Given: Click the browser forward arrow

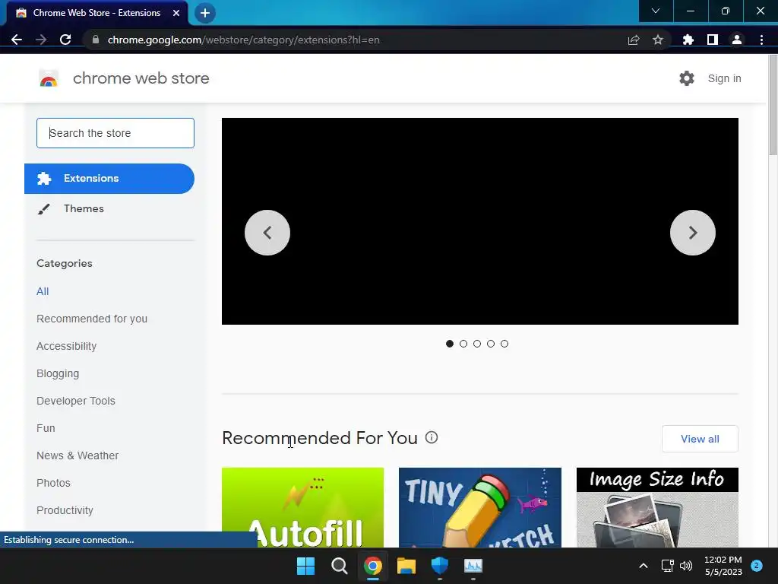Looking at the screenshot, I should 41,40.
